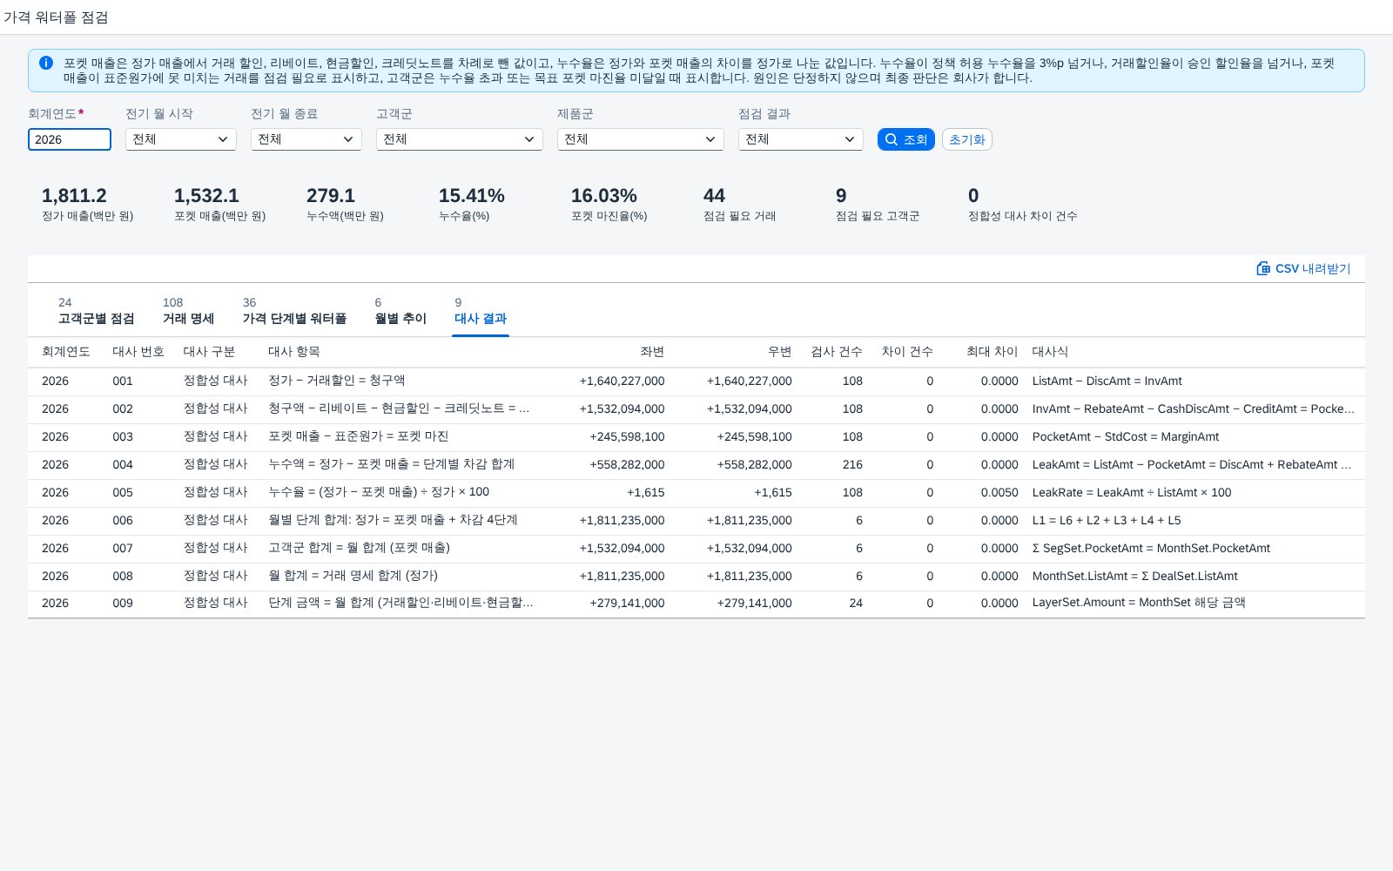Image resolution: width=1393 pixels, height=871 pixels.
Task: Click the 초기화 reset button
Action: (x=967, y=139)
